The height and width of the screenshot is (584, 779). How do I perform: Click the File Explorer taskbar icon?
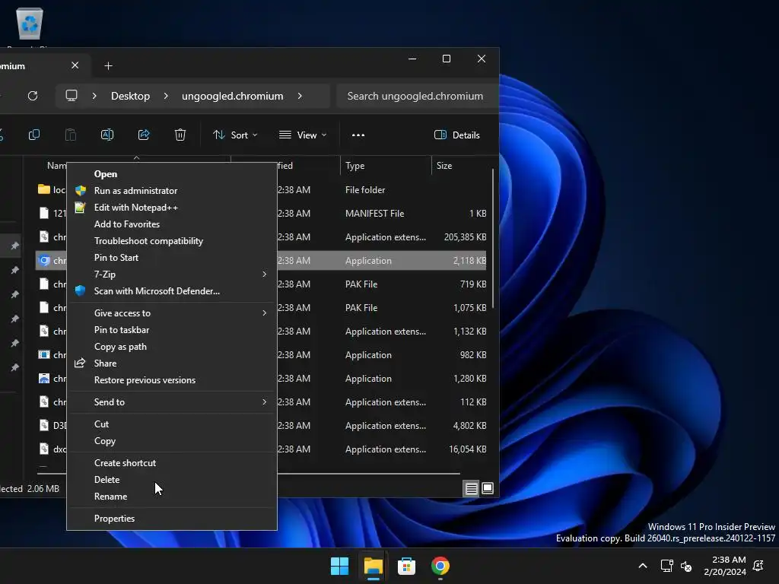tap(373, 566)
